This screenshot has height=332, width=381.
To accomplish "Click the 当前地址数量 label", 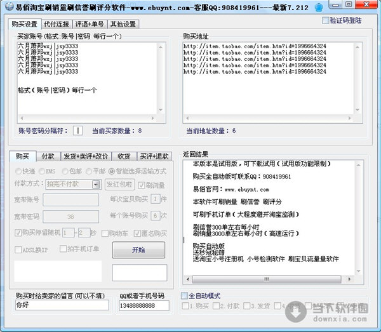I will tap(211, 131).
